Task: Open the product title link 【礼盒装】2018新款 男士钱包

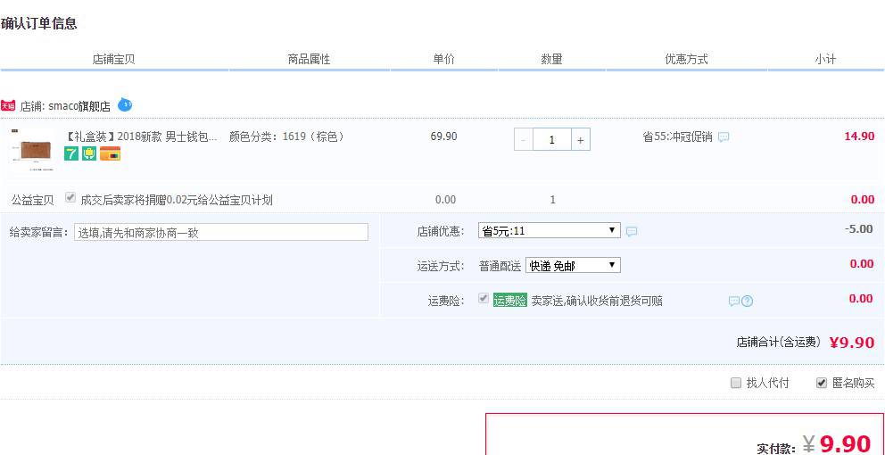Action: (x=141, y=136)
